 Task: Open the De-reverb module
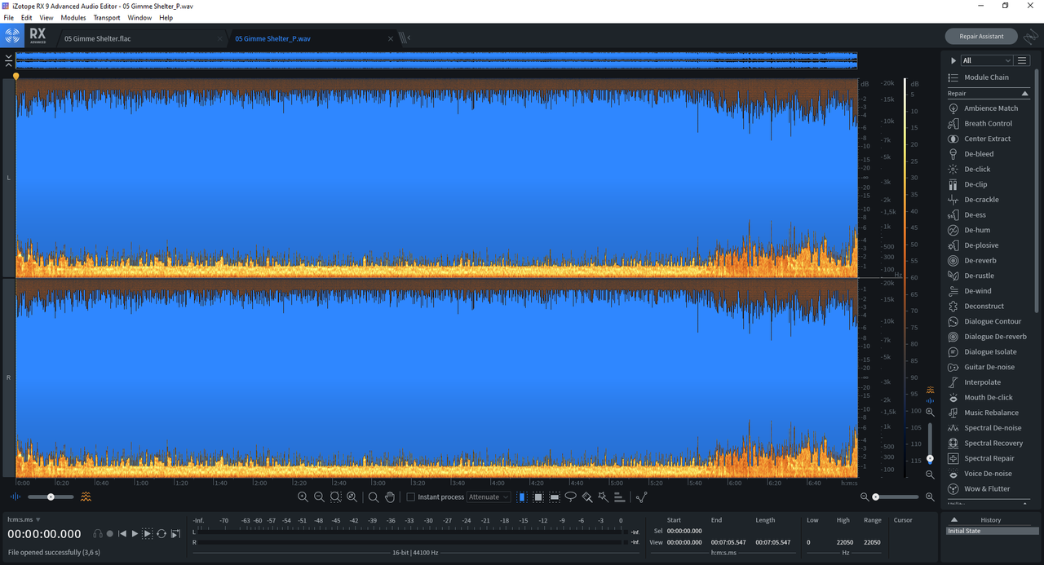[972, 260]
